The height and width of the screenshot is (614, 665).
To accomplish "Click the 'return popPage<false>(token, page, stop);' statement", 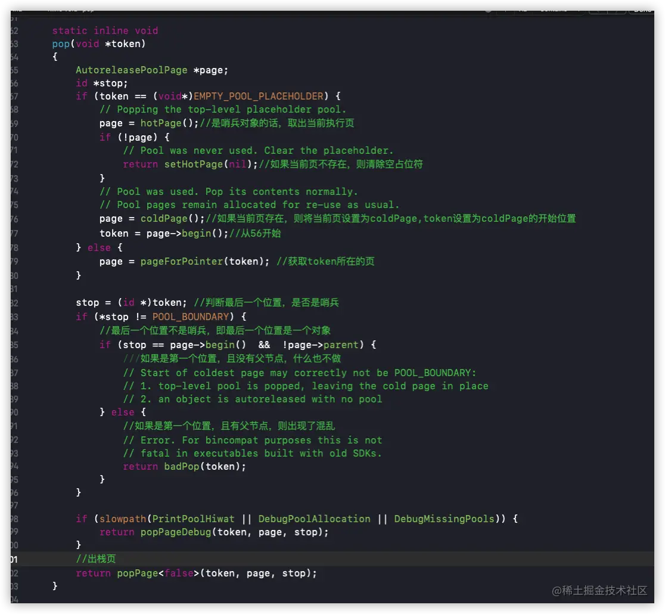I will (x=197, y=573).
